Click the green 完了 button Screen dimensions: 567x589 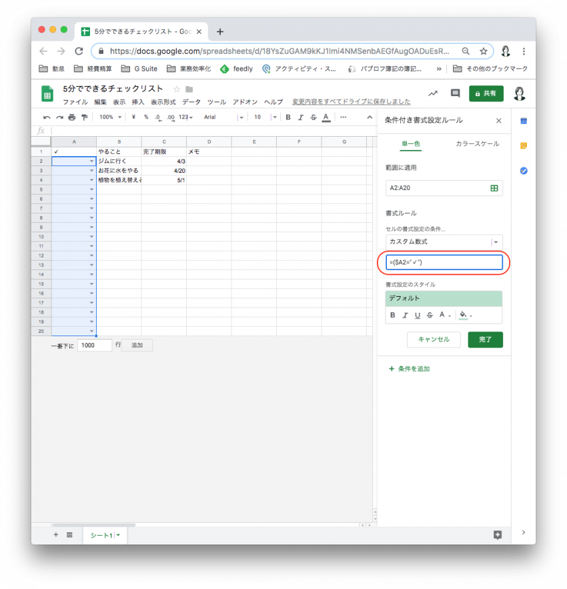click(x=485, y=340)
